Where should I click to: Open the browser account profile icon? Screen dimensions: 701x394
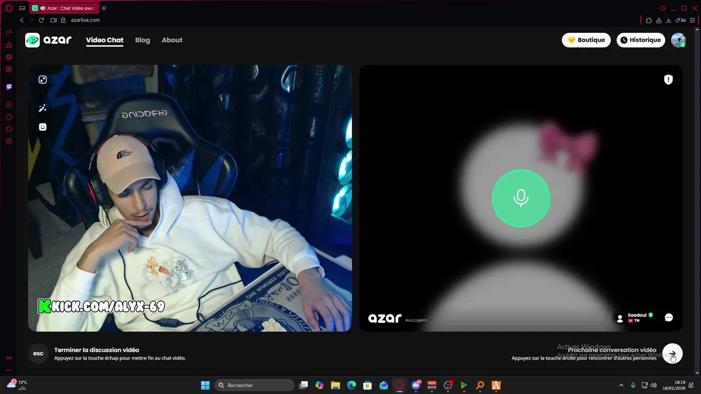659,20
